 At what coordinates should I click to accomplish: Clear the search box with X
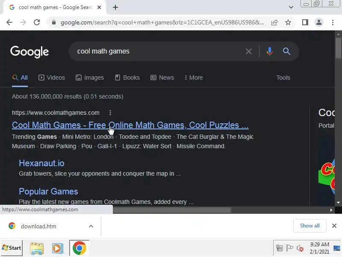coord(249,51)
